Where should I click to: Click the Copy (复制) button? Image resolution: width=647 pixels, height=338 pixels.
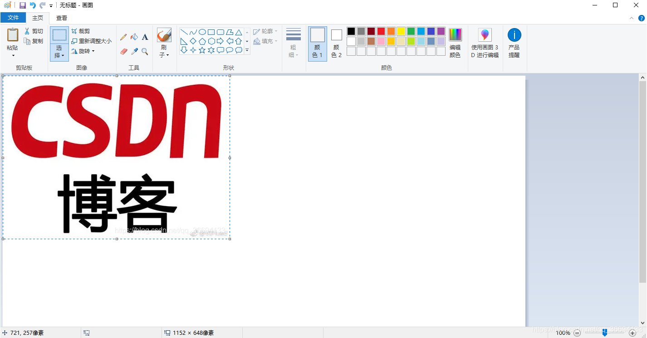34,41
